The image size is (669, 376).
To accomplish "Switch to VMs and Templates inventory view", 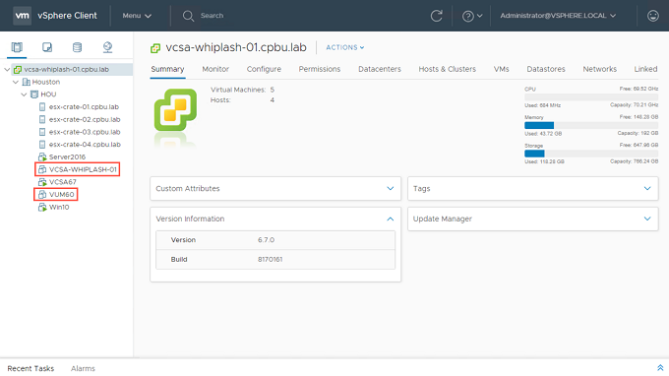I will (47, 47).
